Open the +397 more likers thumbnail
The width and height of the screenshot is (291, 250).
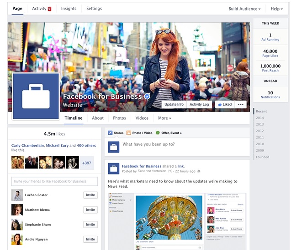87,163
